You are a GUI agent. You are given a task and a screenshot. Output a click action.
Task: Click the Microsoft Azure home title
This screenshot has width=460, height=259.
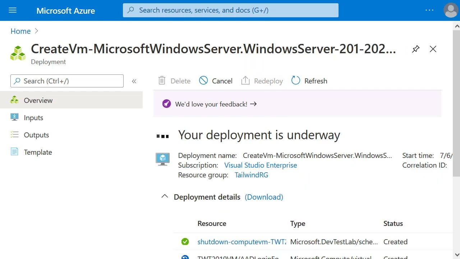coord(66,11)
